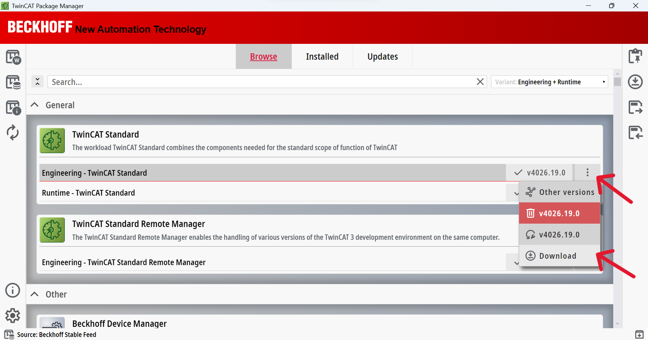Open settings via the gear icon
648x340 pixels.
pyautogui.click(x=13, y=316)
